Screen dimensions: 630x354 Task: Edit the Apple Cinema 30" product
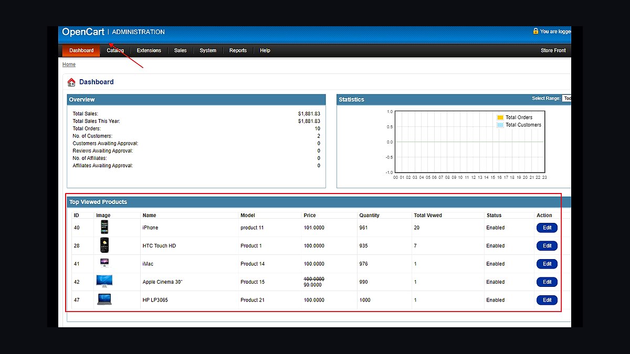pyautogui.click(x=547, y=282)
